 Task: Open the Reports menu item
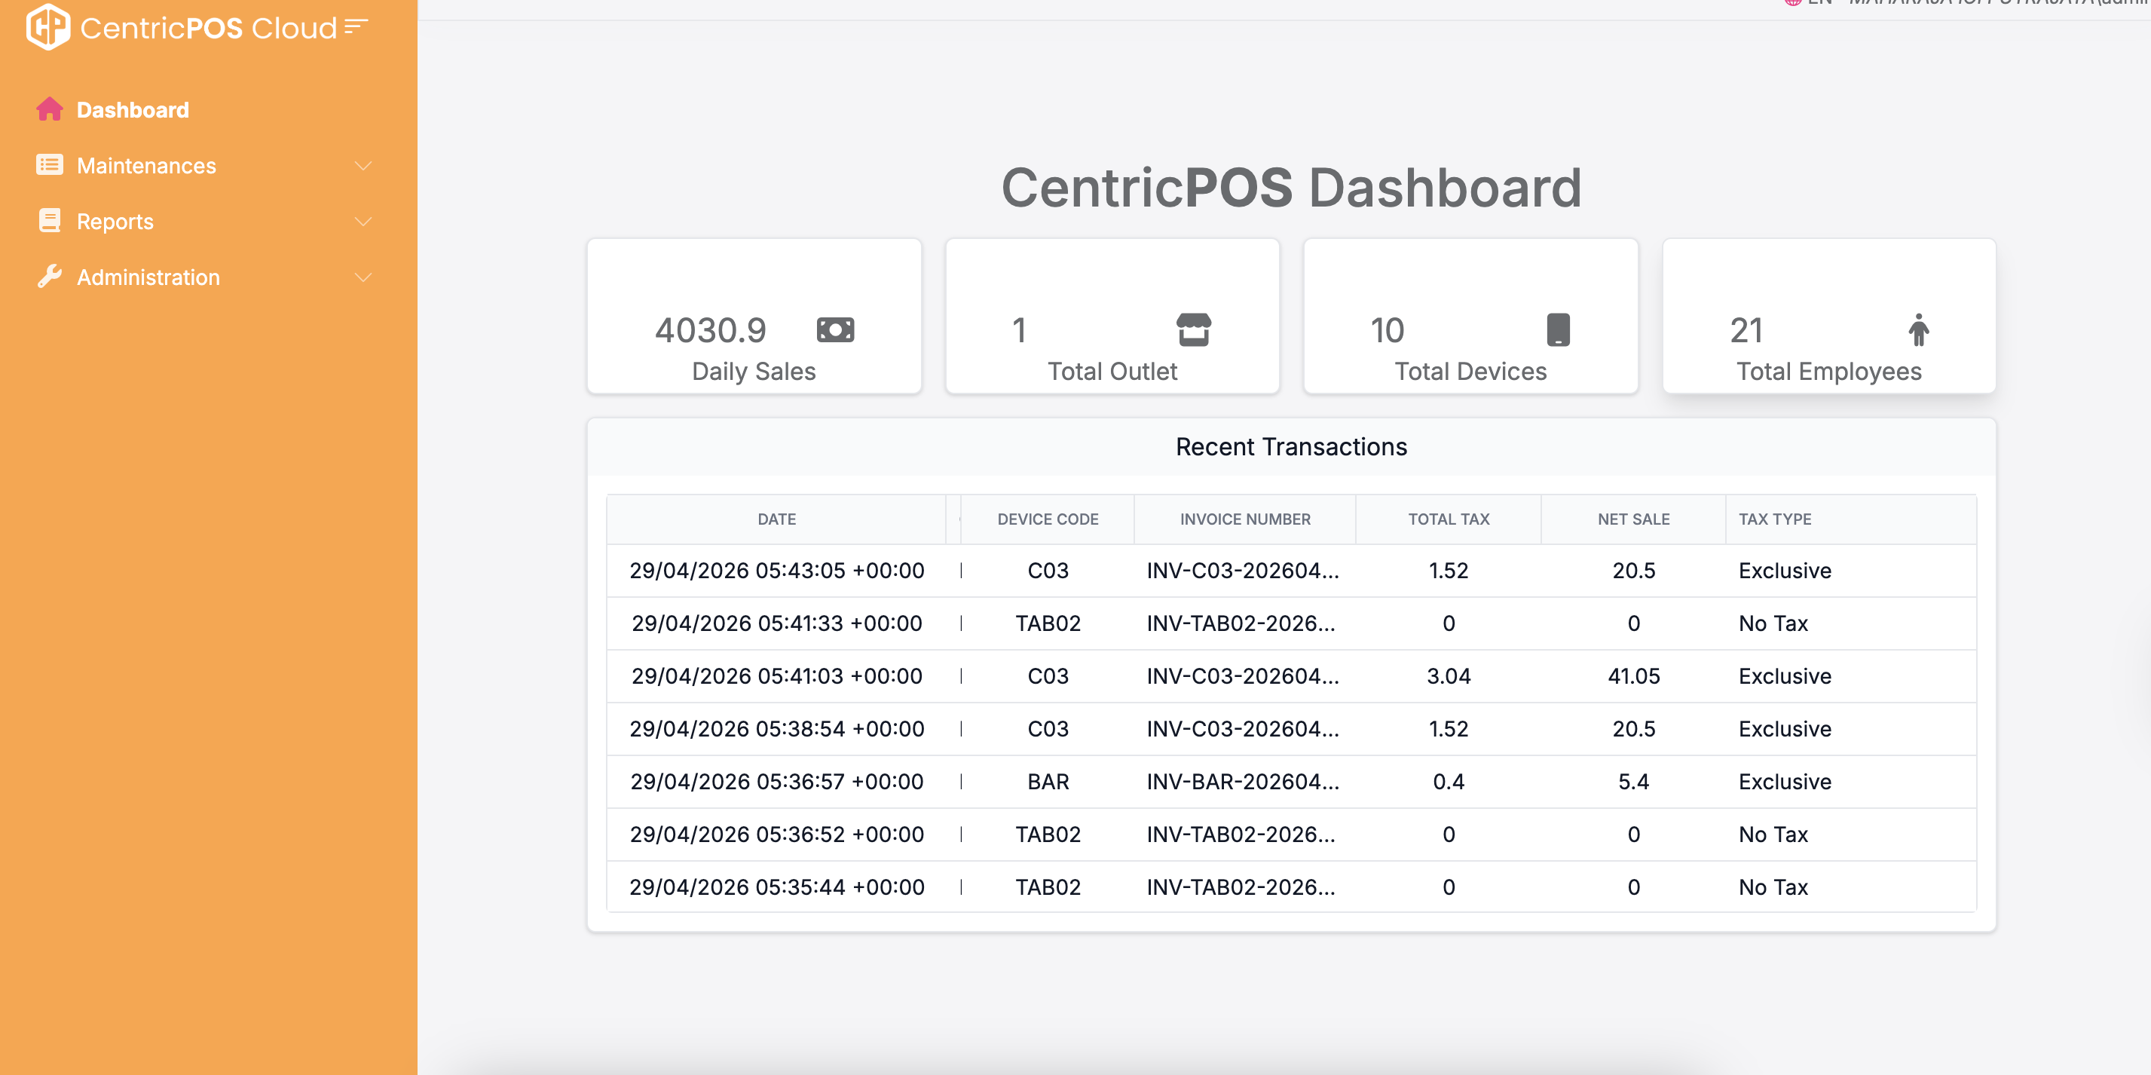(115, 222)
